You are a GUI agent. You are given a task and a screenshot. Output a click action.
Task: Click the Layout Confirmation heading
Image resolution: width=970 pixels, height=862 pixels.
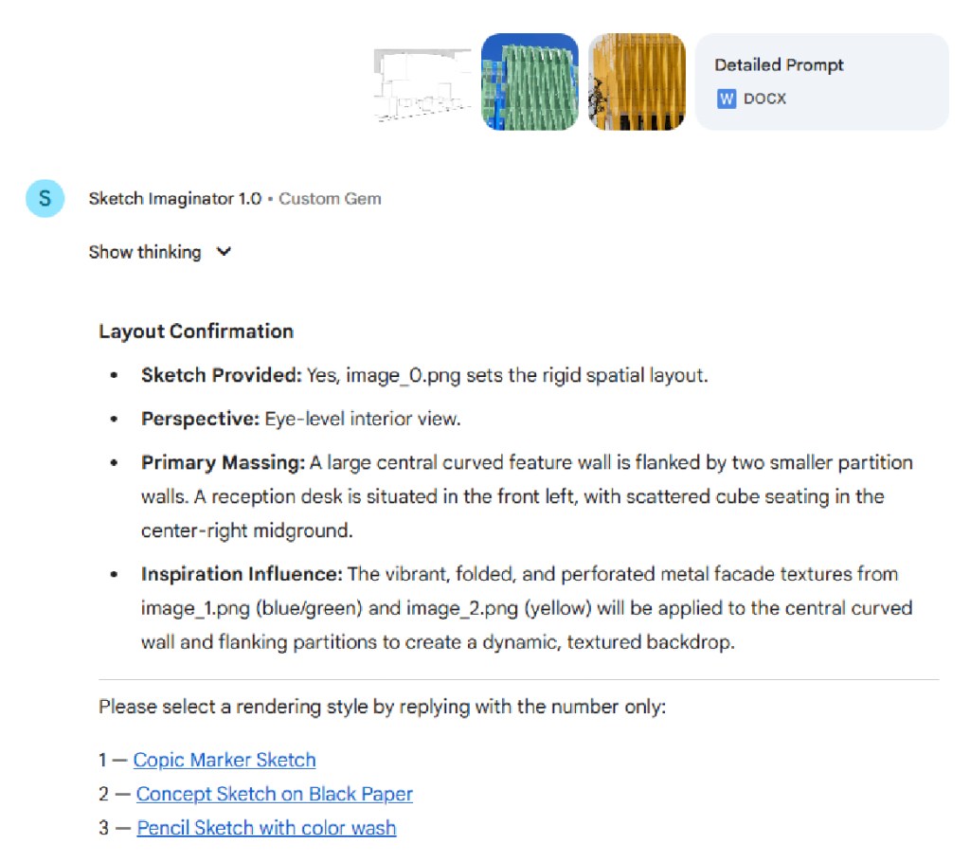click(196, 332)
